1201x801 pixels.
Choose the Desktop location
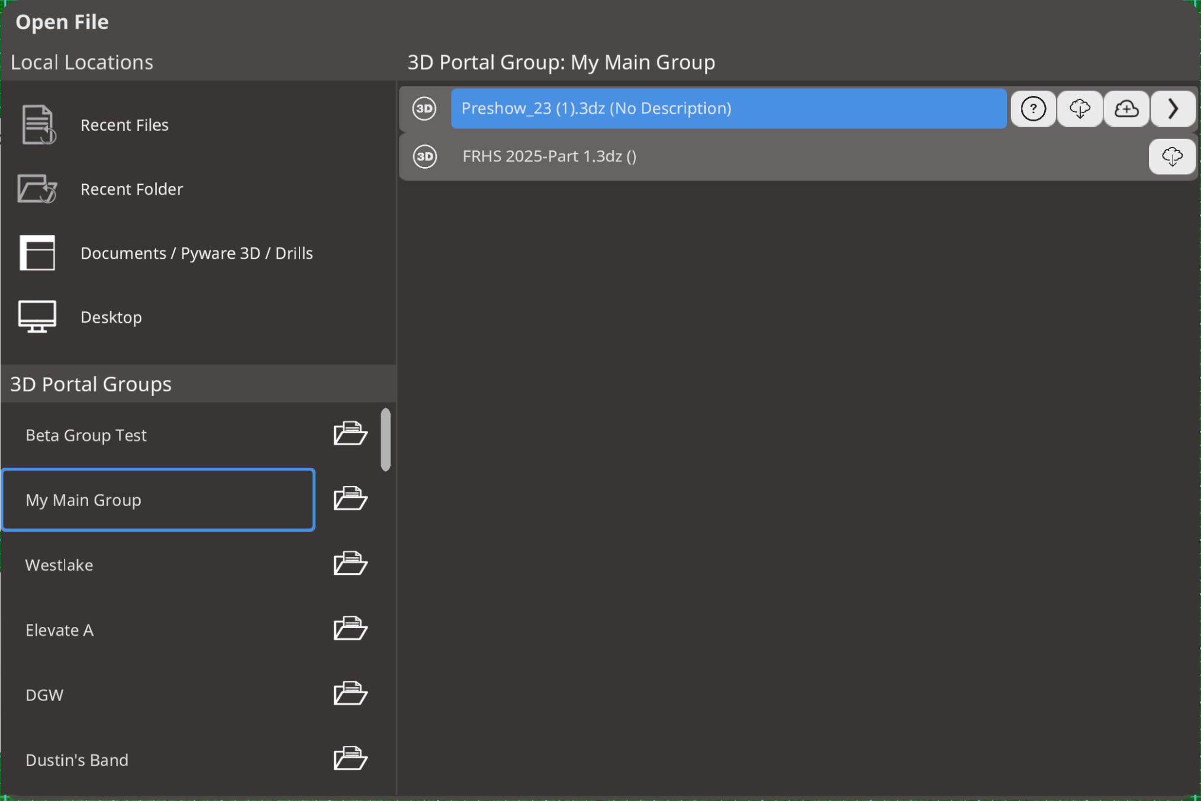pyautogui.click(x=111, y=317)
